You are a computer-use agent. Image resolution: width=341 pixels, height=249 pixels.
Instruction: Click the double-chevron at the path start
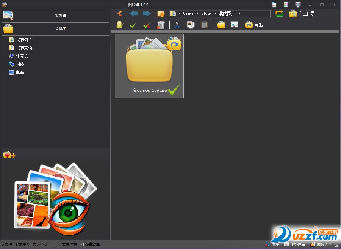coord(178,14)
